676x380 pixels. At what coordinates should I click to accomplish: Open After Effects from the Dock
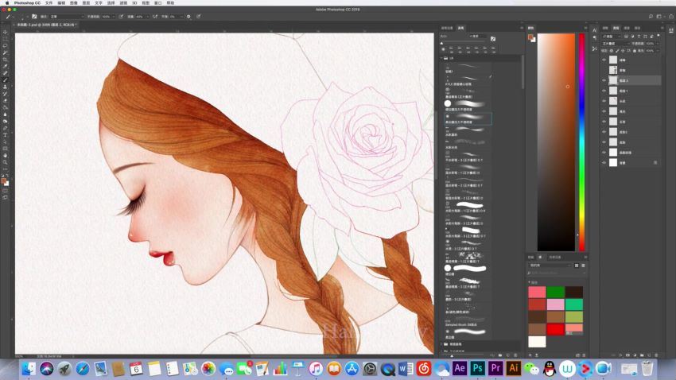pyautogui.click(x=460, y=368)
